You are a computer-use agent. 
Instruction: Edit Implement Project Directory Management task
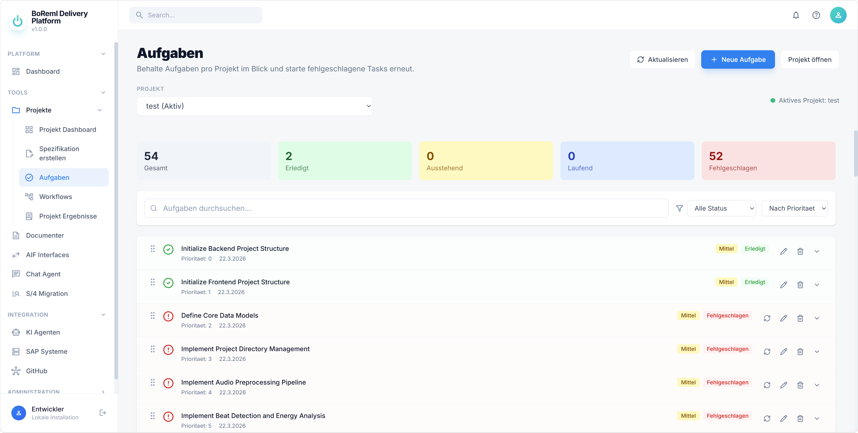coord(783,351)
